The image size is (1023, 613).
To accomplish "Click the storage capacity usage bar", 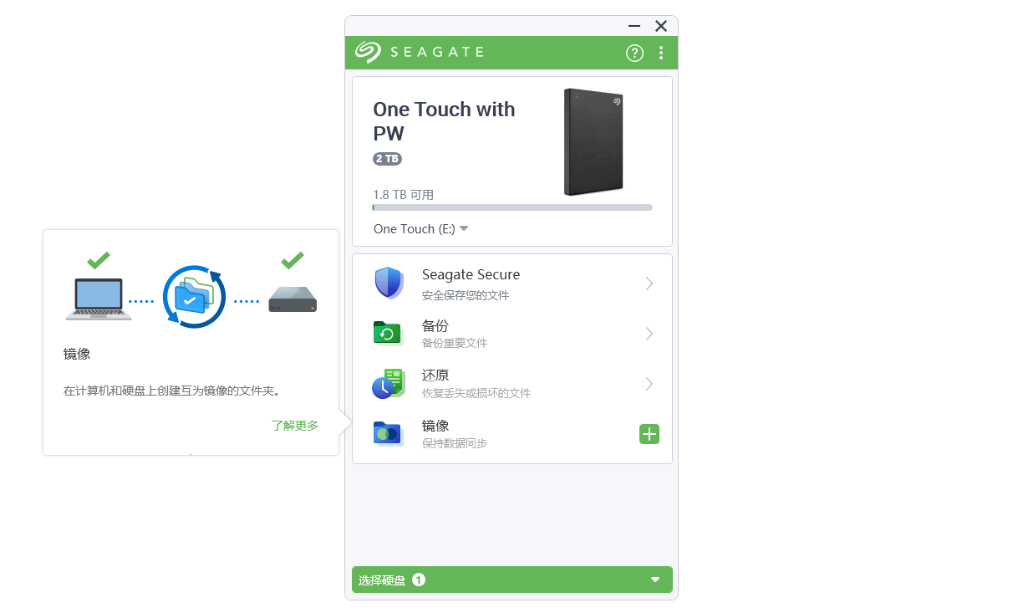I will tap(512, 207).
